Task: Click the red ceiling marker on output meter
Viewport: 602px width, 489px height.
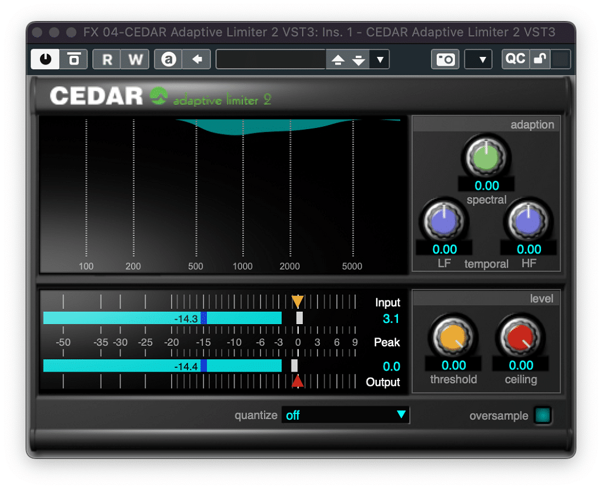Action: (297, 381)
